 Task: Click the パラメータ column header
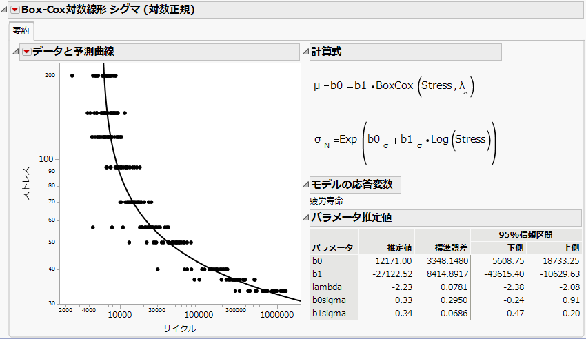(x=332, y=247)
